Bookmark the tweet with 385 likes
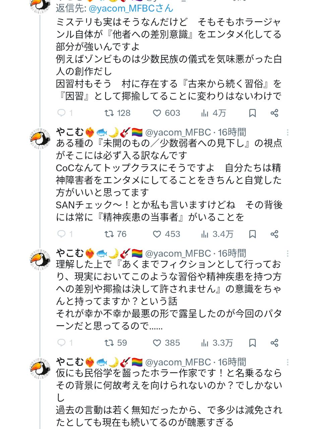The image size is (315, 429). (x=252, y=343)
